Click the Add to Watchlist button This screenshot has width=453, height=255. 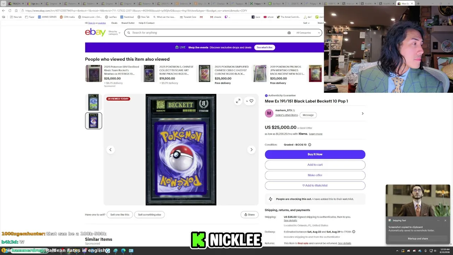tap(315, 186)
